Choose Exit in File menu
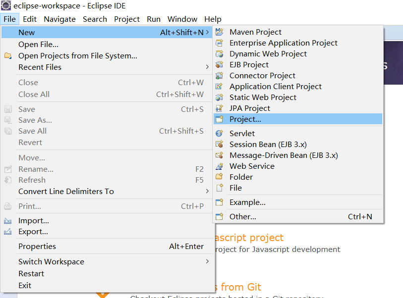This screenshot has width=403, height=298. click(x=107, y=285)
